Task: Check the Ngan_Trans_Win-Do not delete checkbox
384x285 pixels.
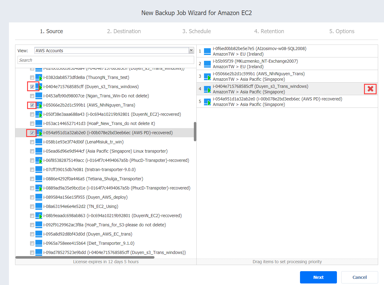Action: click(32, 96)
